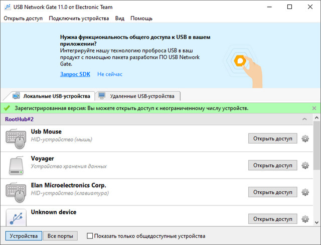Dismiss the green registered version notice
Viewport: 321px width, 245px height.
(314, 108)
